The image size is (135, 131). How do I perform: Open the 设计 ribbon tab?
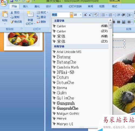(x=48, y=6)
